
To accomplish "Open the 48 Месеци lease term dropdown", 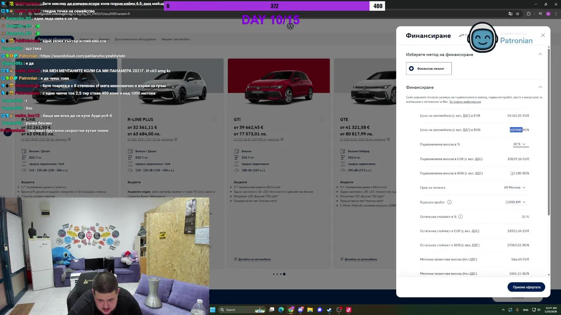I will pyautogui.click(x=515, y=188).
